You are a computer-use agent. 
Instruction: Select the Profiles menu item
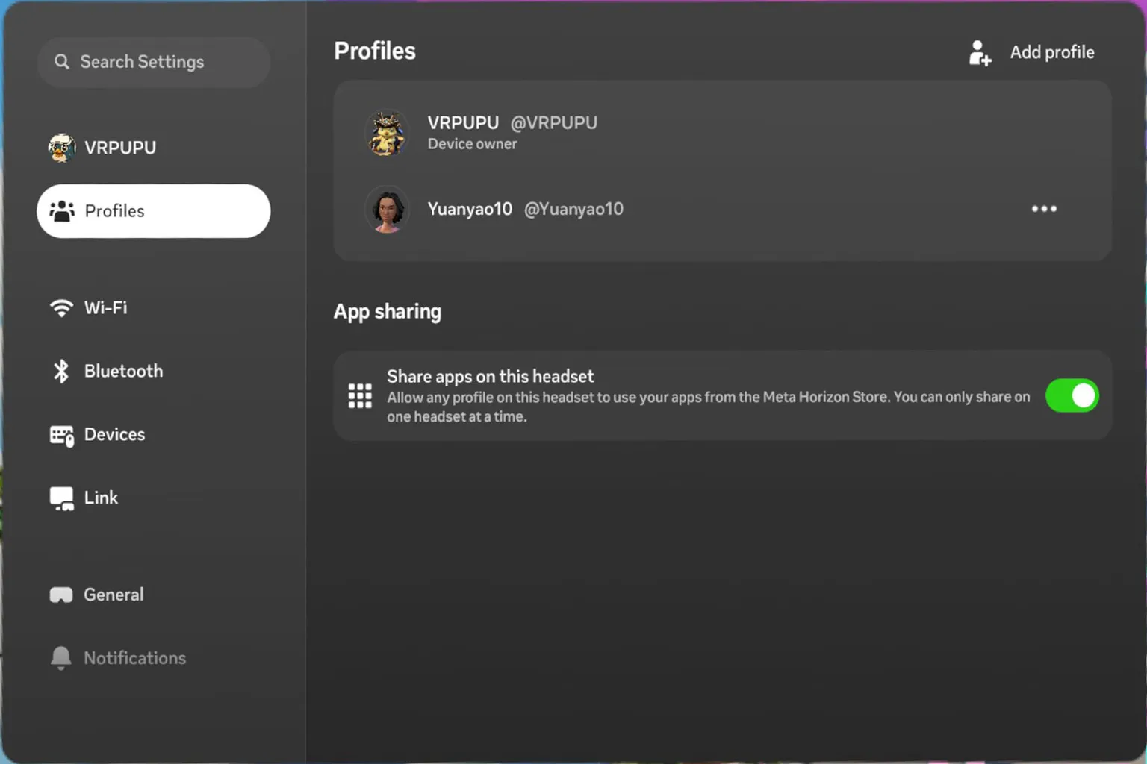(x=154, y=211)
